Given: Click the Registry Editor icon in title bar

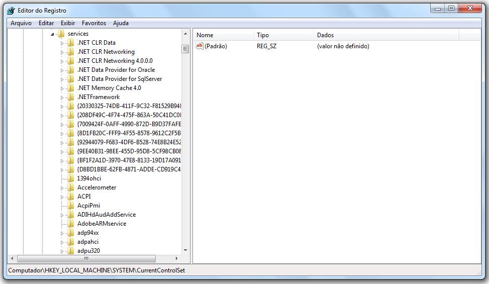Looking at the screenshot, I should tap(11, 11).
